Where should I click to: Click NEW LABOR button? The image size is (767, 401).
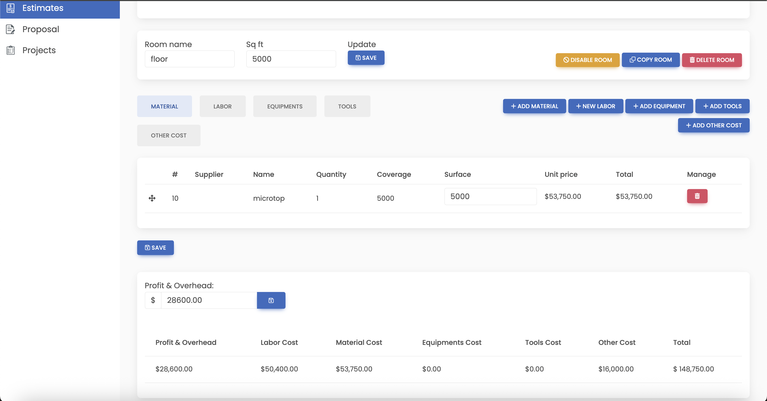coord(595,106)
